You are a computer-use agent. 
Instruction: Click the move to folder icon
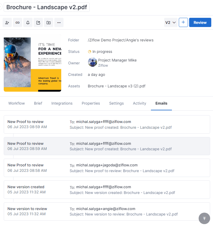49,22
